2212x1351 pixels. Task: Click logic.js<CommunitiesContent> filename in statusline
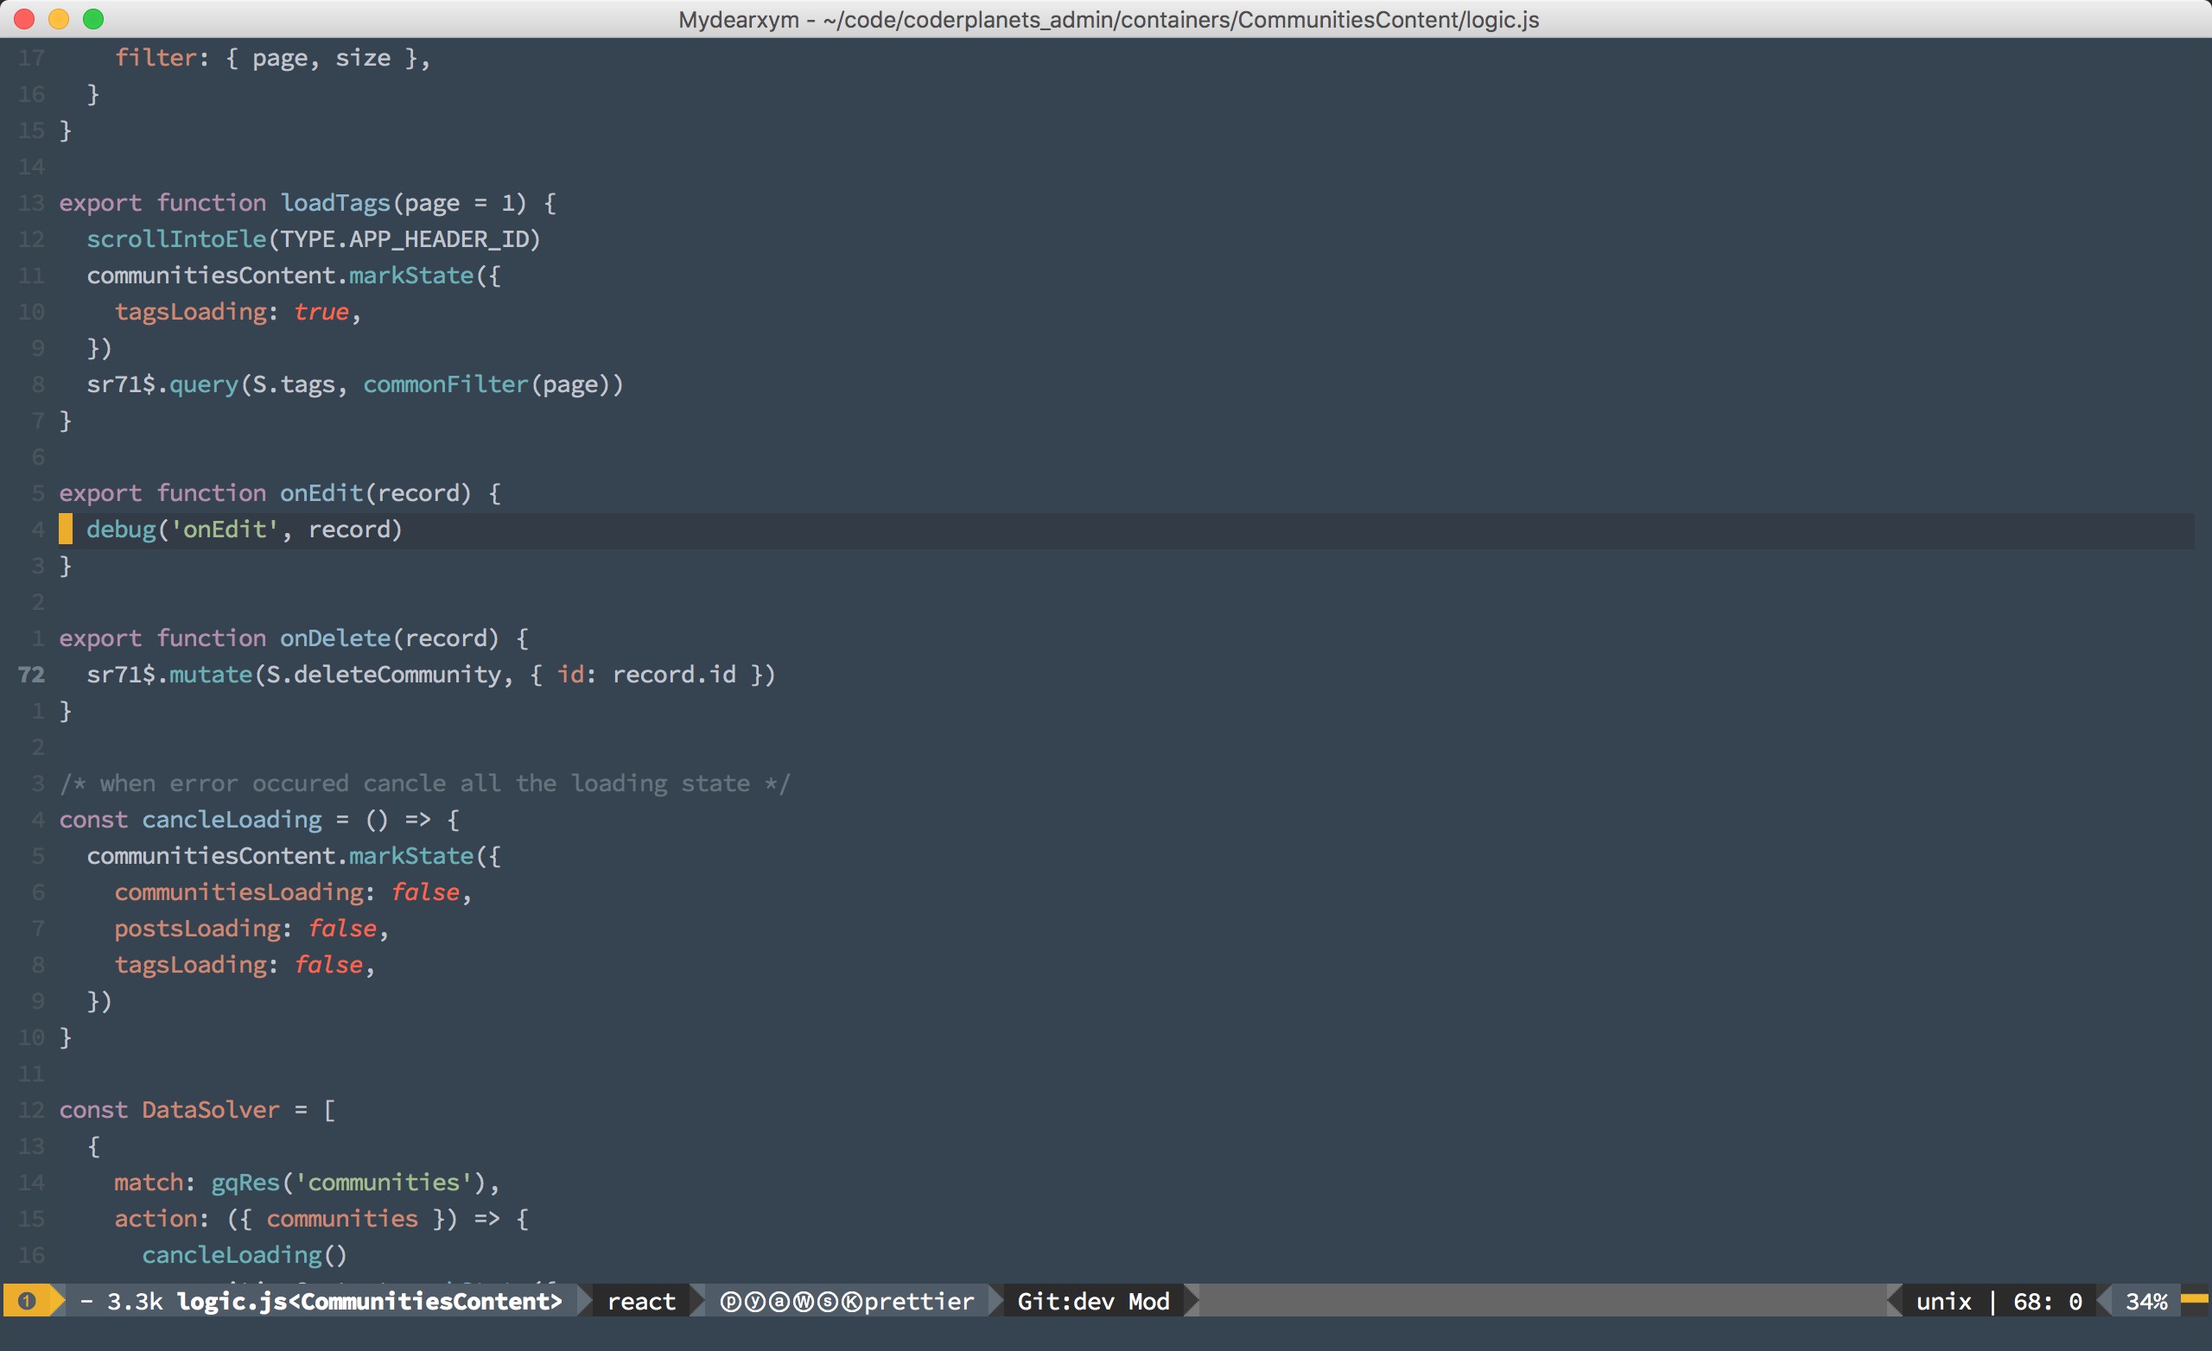369,1301
